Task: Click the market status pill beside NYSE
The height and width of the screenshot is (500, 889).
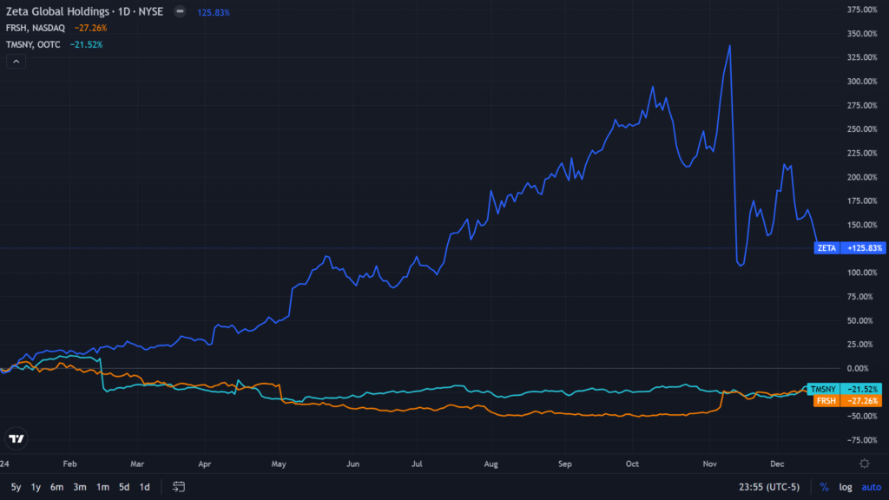Action: (x=179, y=13)
